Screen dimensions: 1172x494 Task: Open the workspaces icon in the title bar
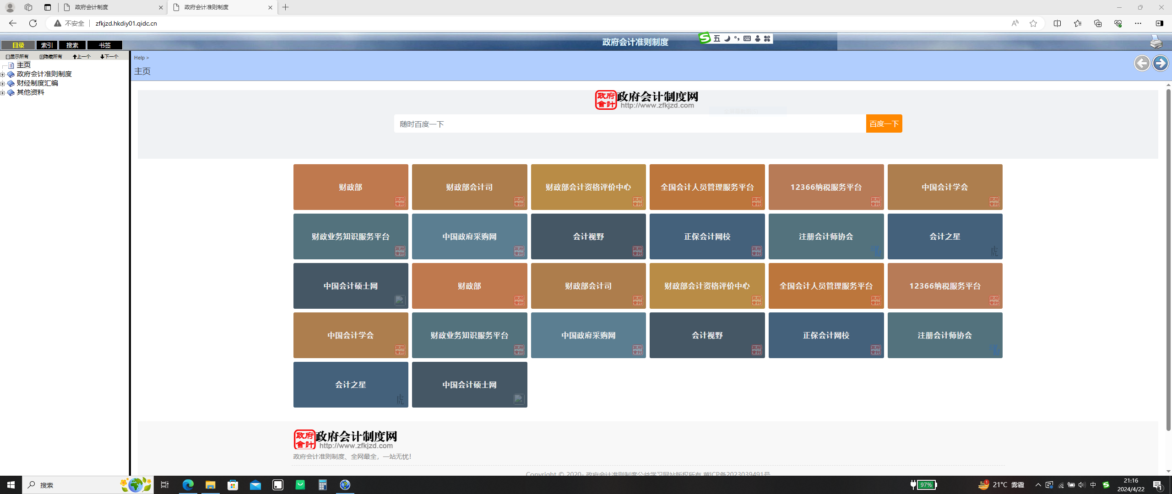tap(28, 7)
